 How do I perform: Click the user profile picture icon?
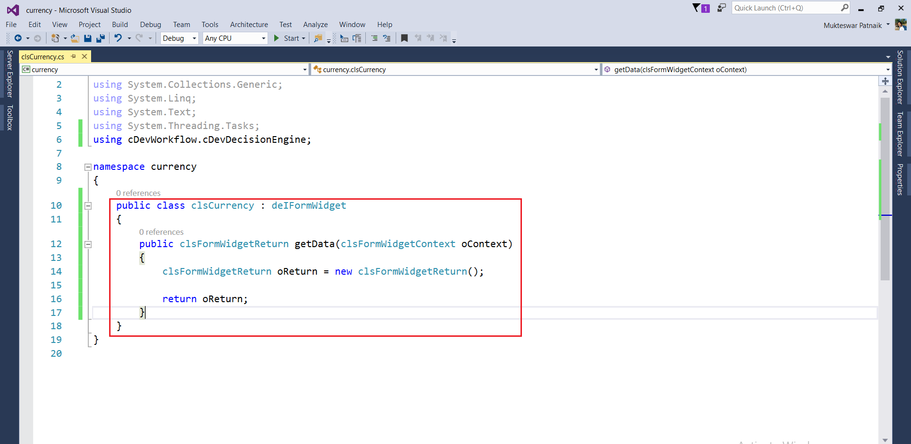[901, 25]
